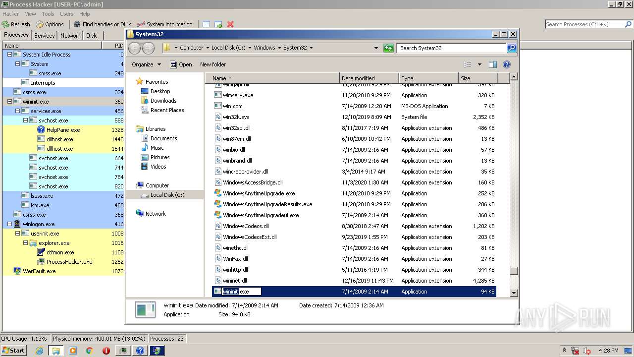Screen dimensions: 634x357
Task: Open Internet Explorer from taskbar
Action: click(39, 351)
